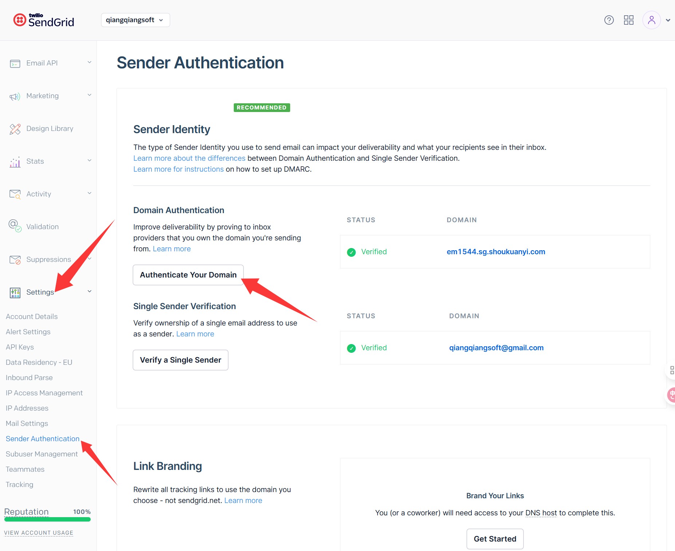Image resolution: width=675 pixels, height=551 pixels.
Task: Open API Keys settings page
Action: pyautogui.click(x=20, y=347)
